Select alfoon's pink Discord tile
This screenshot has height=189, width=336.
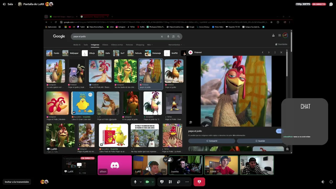point(115,165)
